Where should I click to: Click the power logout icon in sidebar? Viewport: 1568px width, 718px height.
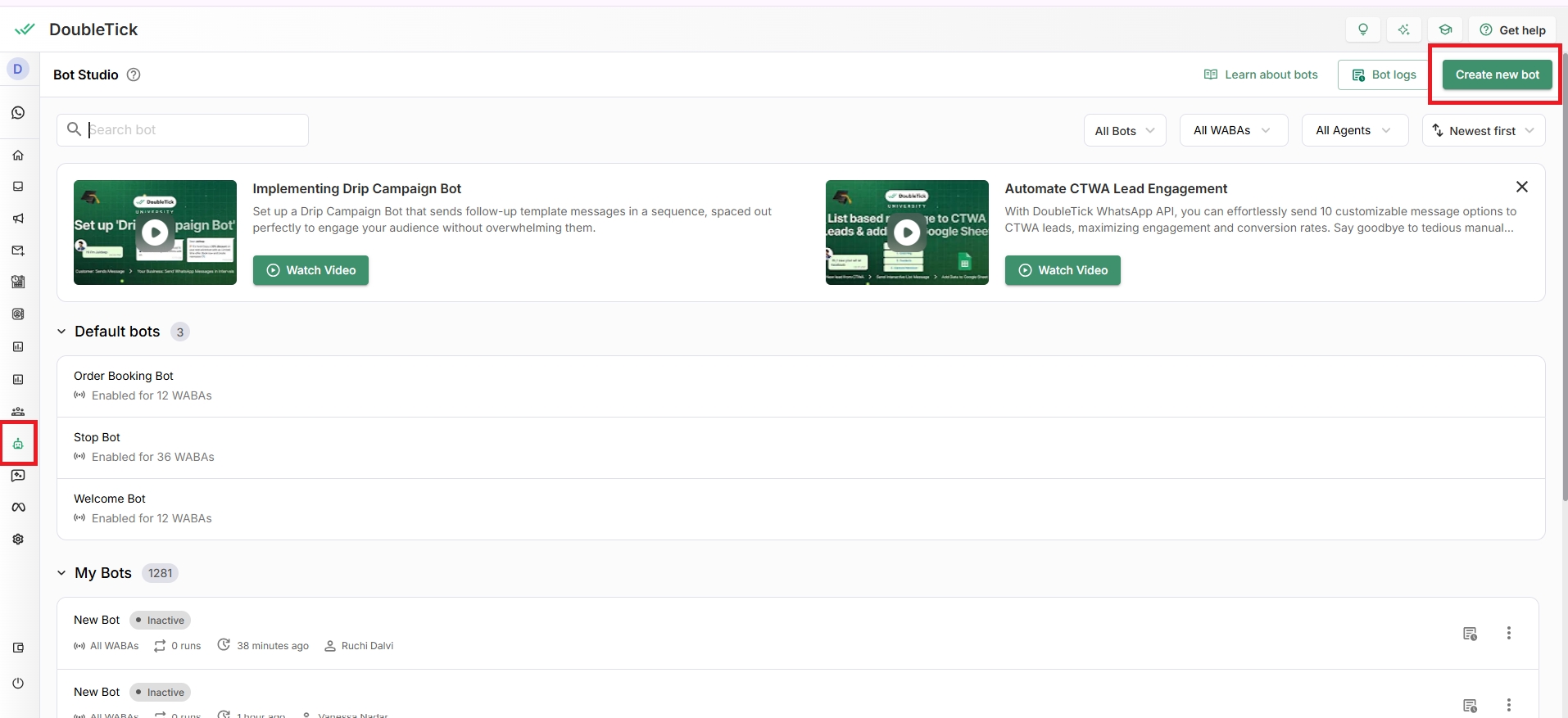click(18, 684)
